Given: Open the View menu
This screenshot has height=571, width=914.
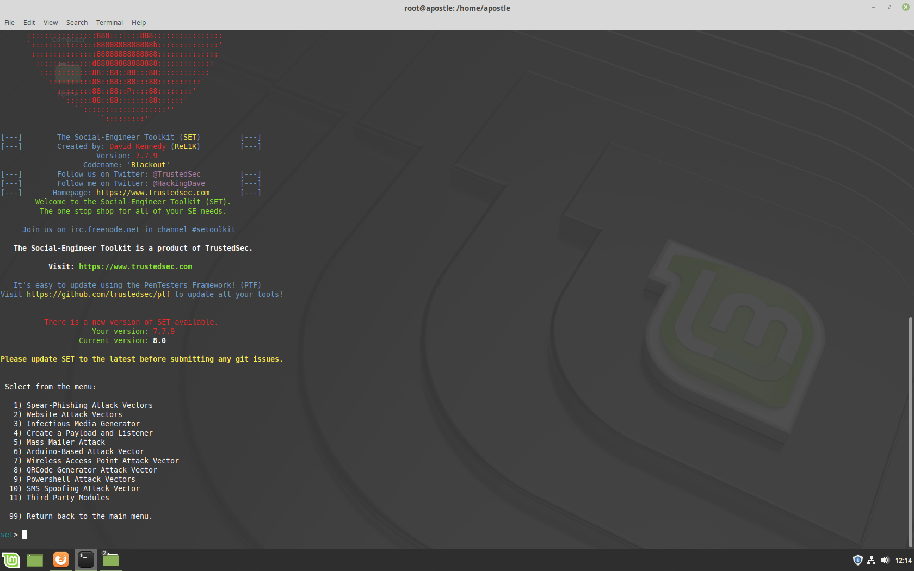Looking at the screenshot, I should 51,23.
